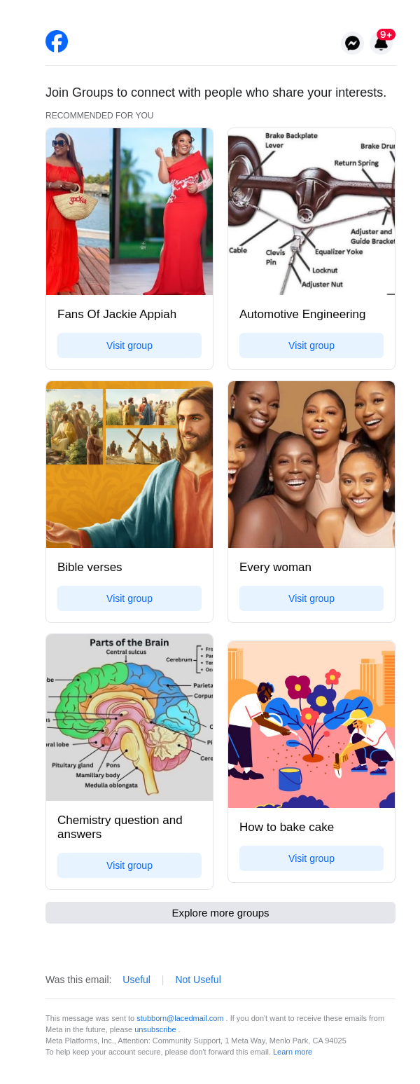Image resolution: width=420 pixels, height=1084 pixels.
Task: Open the gardening illustration image
Action: (311, 725)
